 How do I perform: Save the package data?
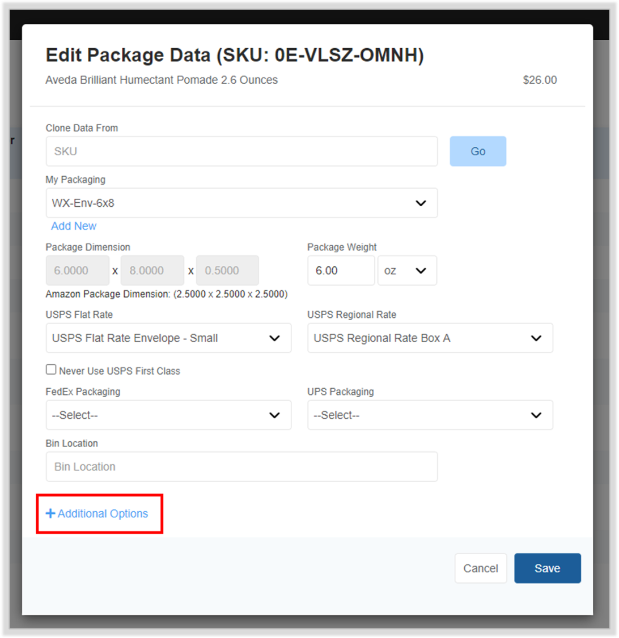(x=548, y=568)
